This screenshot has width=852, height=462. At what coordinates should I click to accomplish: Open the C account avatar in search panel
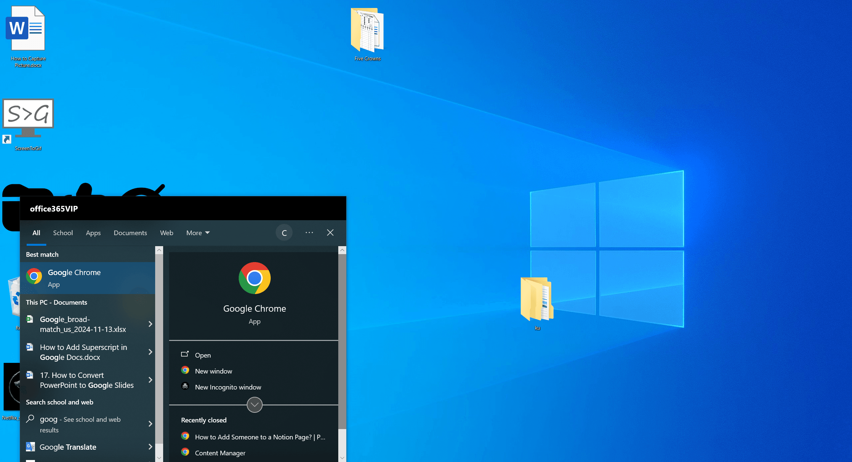click(x=284, y=233)
